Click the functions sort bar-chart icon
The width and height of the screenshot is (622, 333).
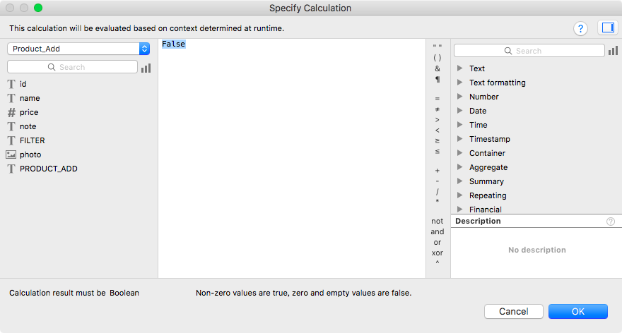613,51
